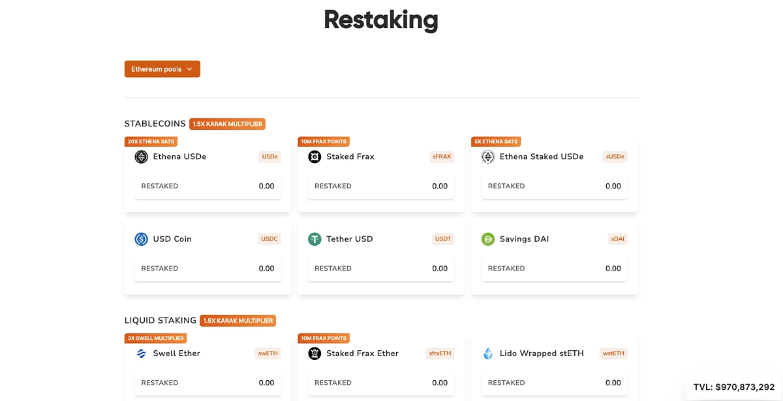Open the Lido Wrapped stETH pool name
783x401 pixels.
click(x=542, y=353)
